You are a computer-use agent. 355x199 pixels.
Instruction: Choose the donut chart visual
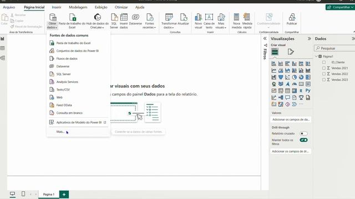click(301, 77)
